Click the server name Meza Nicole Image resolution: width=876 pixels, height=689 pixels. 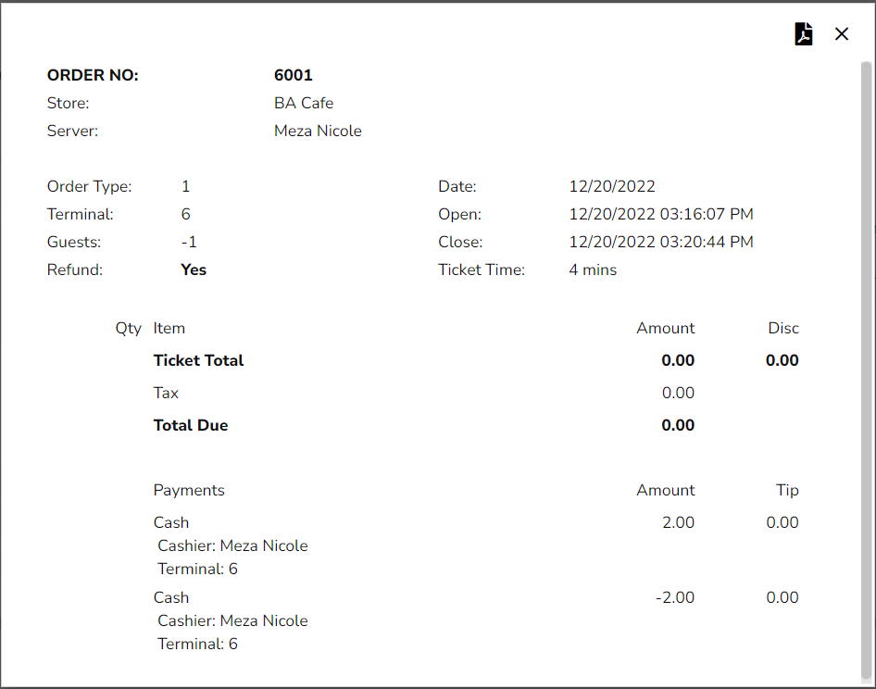318,131
